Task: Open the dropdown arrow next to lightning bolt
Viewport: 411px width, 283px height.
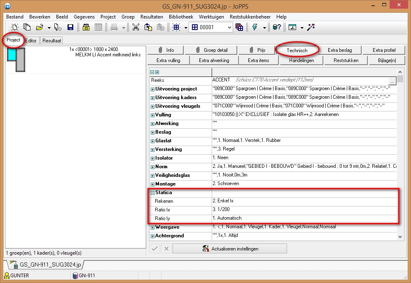Action: pyautogui.click(x=264, y=28)
